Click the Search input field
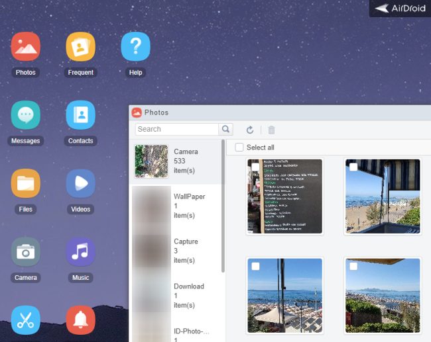 click(x=177, y=130)
